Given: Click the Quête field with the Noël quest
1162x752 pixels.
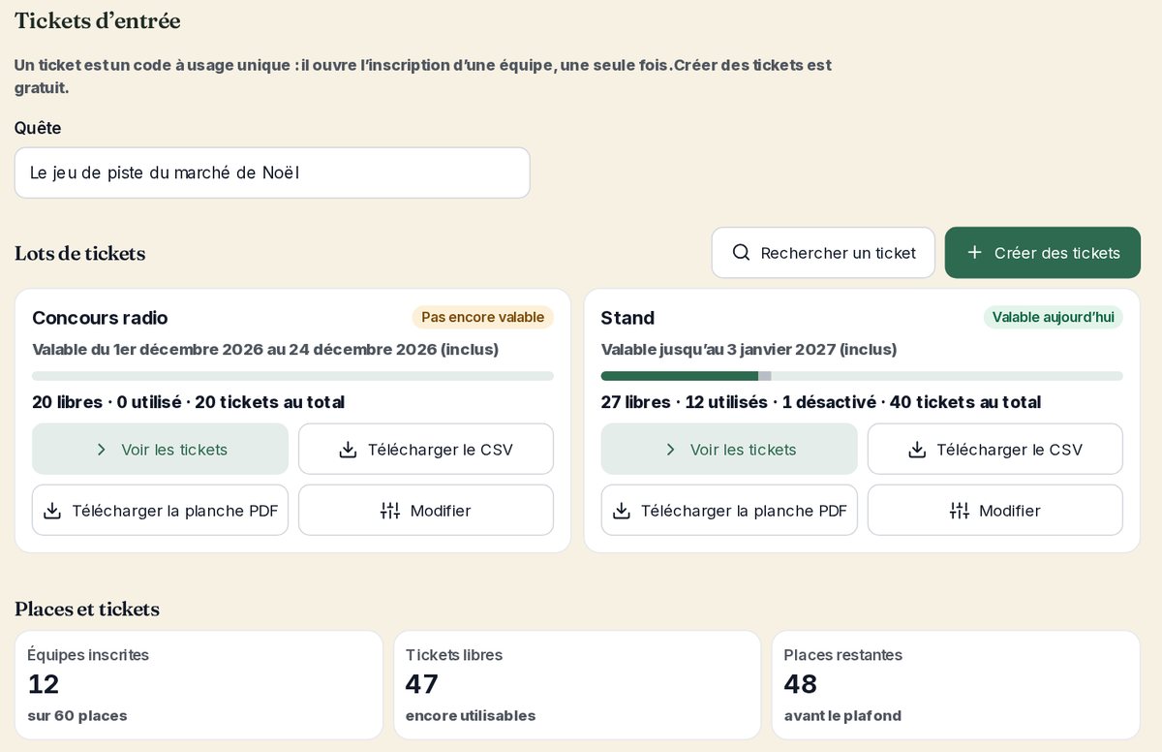Looking at the screenshot, I should [x=272, y=172].
